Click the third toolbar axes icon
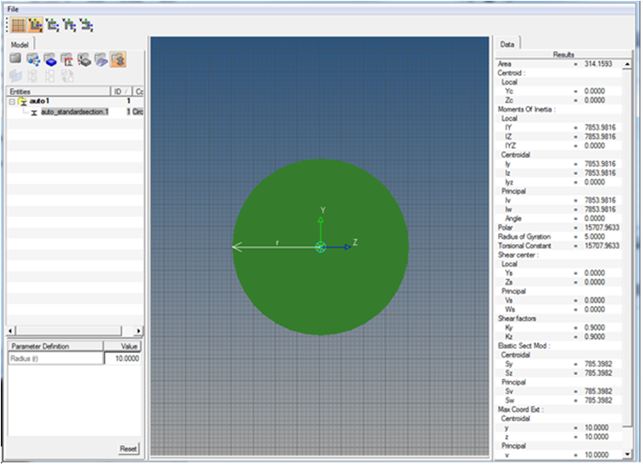This screenshot has height=465, width=643. point(52,25)
